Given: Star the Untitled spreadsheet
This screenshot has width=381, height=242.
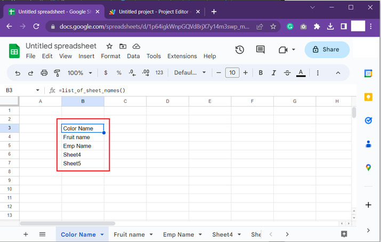Looking at the screenshot, I should coord(109,46).
